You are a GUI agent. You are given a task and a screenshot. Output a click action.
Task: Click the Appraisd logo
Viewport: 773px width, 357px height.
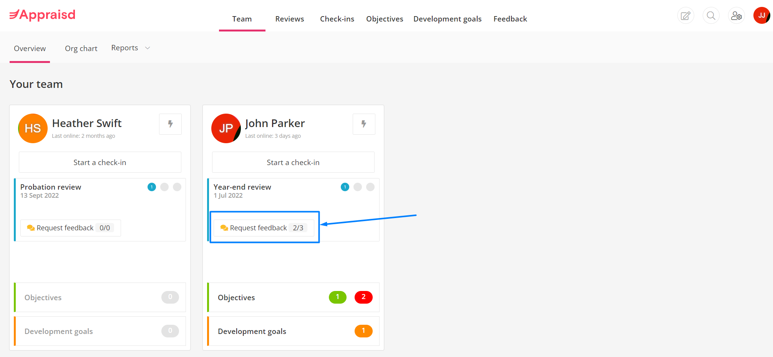click(x=42, y=15)
